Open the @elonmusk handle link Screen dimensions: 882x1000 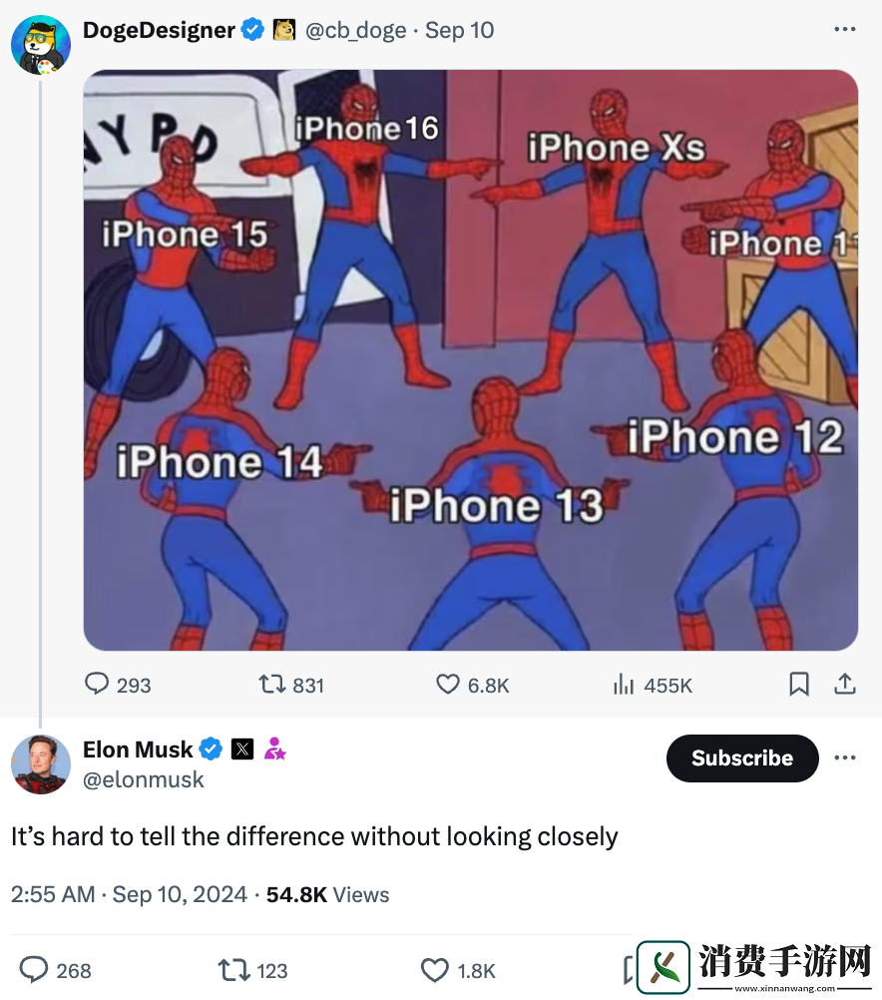click(143, 779)
